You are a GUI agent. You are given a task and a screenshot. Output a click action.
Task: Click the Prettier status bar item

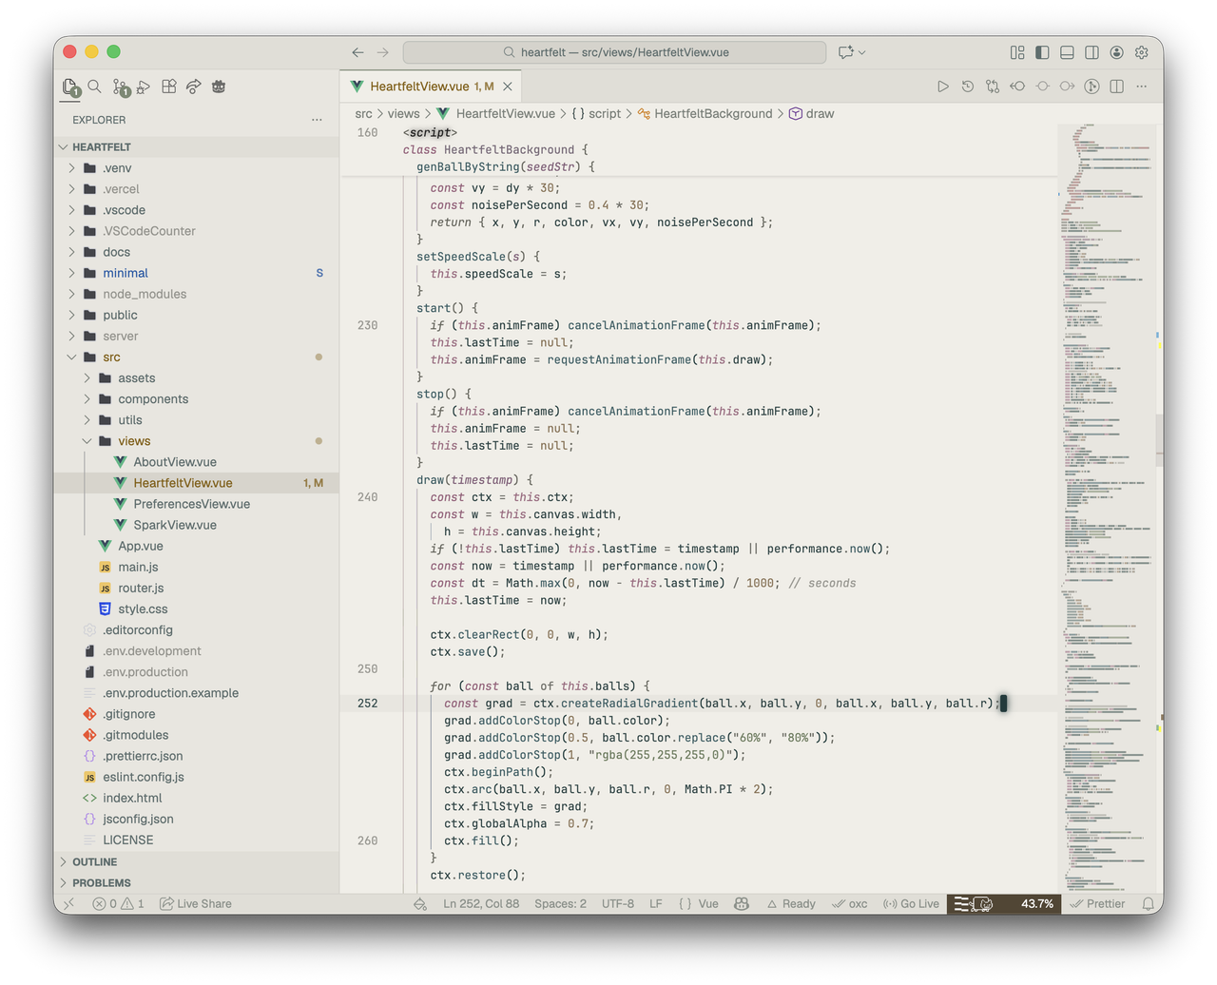(1097, 903)
